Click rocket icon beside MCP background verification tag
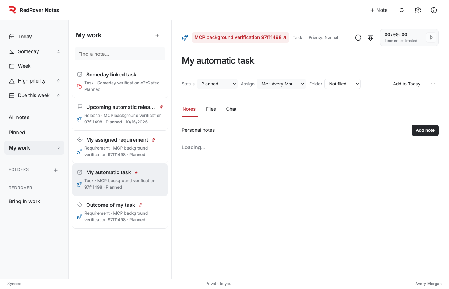 point(185,38)
